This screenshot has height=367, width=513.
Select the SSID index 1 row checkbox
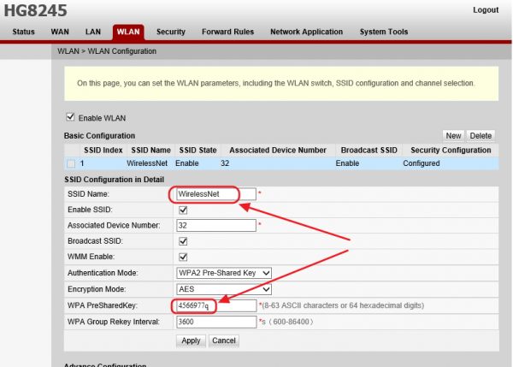(70, 163)
